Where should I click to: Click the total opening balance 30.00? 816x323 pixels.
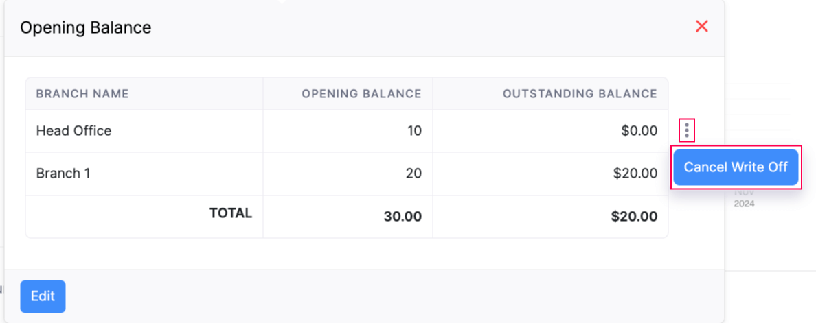point(403,217)
